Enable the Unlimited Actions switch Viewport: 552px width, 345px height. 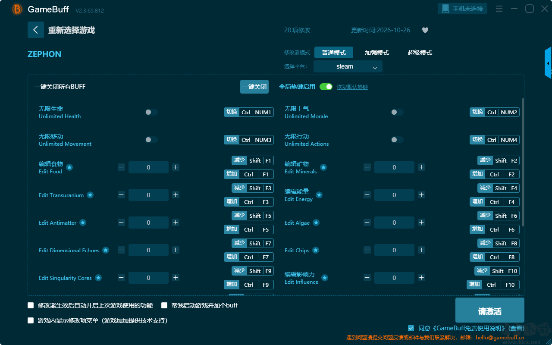point(397,140)
